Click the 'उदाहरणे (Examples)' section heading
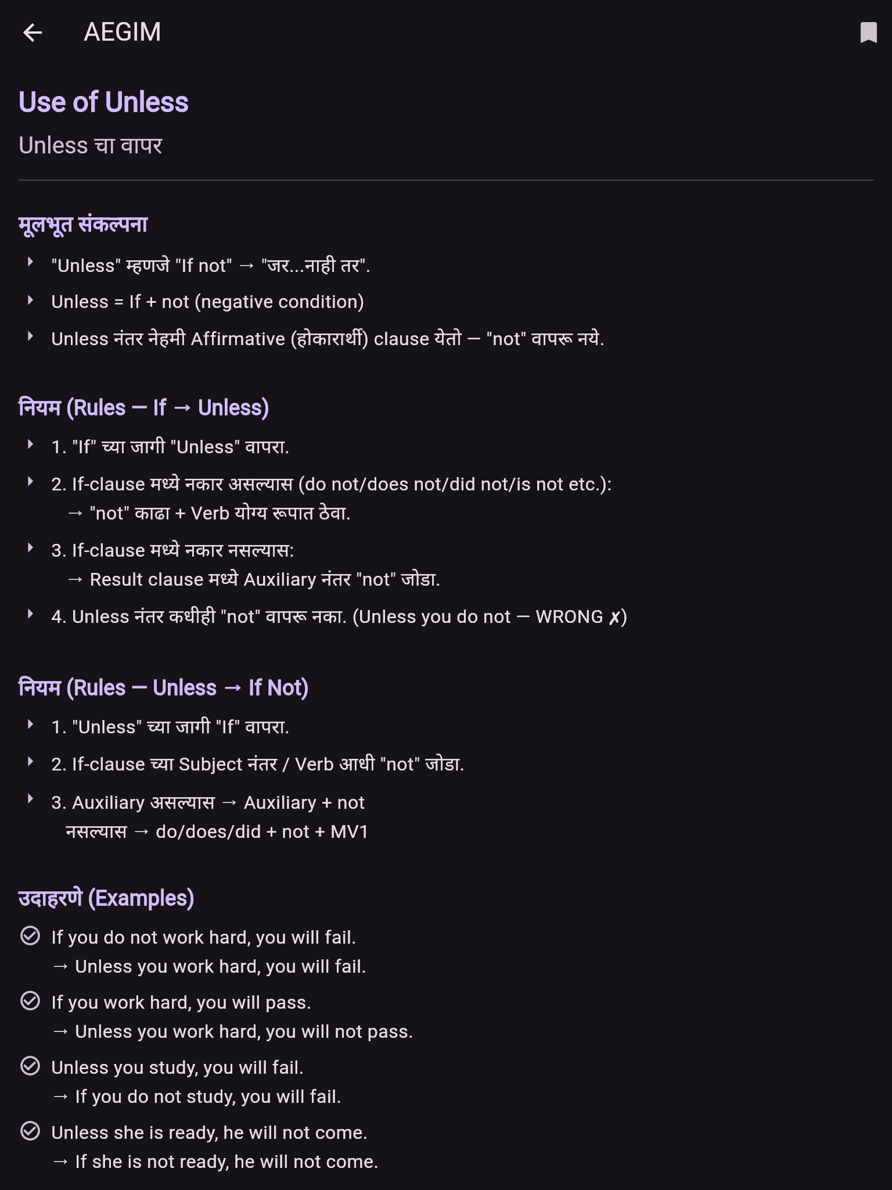The image size is (892, 1190). click(x=106, y=898)
